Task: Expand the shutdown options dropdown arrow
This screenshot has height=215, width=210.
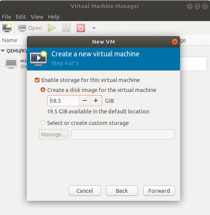Action: pos(94,28)
